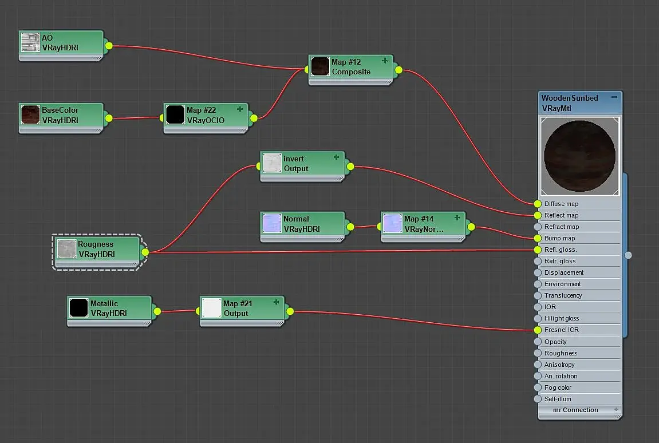Select the BaseColor VRayHDRI node label

[60, 115]
